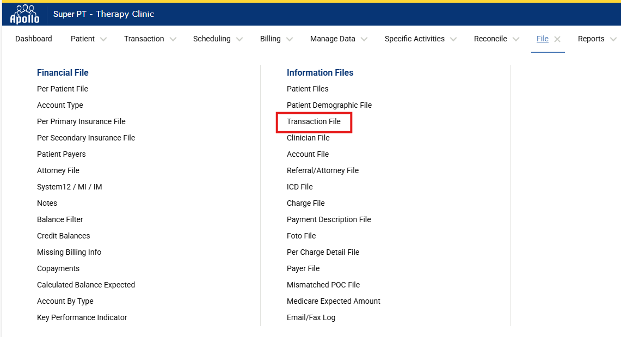621x337 pixels.
Task: Go to Credit Balances
Action: click(x=64, y=236)
